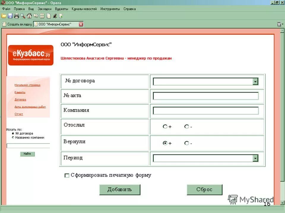Open the Инструменты menu
This screenshot has height=213, width=285.
110,9
